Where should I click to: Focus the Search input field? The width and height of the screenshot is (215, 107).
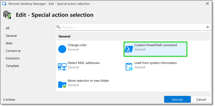(x=133, y=27)
